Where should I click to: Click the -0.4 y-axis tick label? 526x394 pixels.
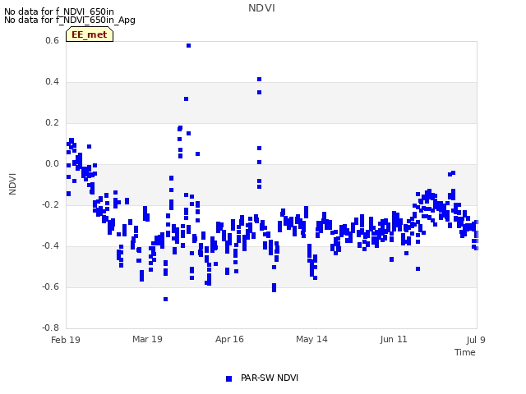point(50,245)
